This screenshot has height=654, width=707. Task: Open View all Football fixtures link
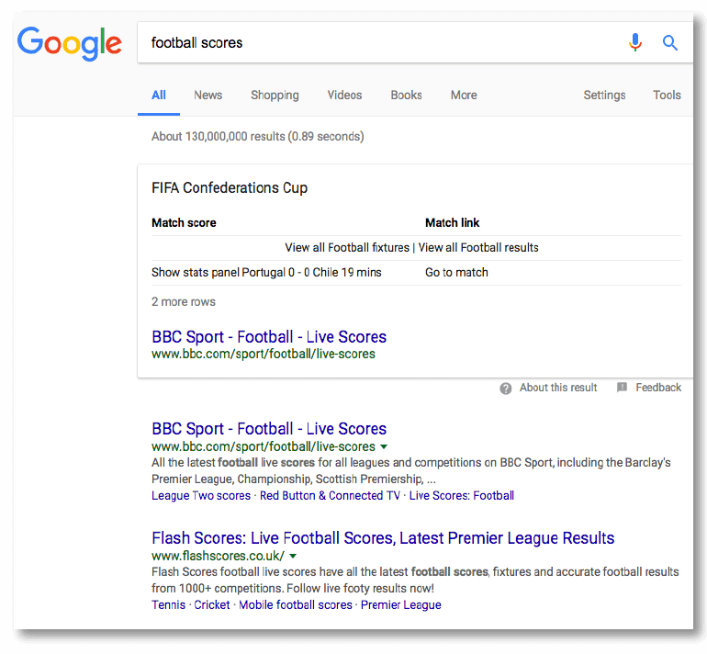(x=347, y=247)
